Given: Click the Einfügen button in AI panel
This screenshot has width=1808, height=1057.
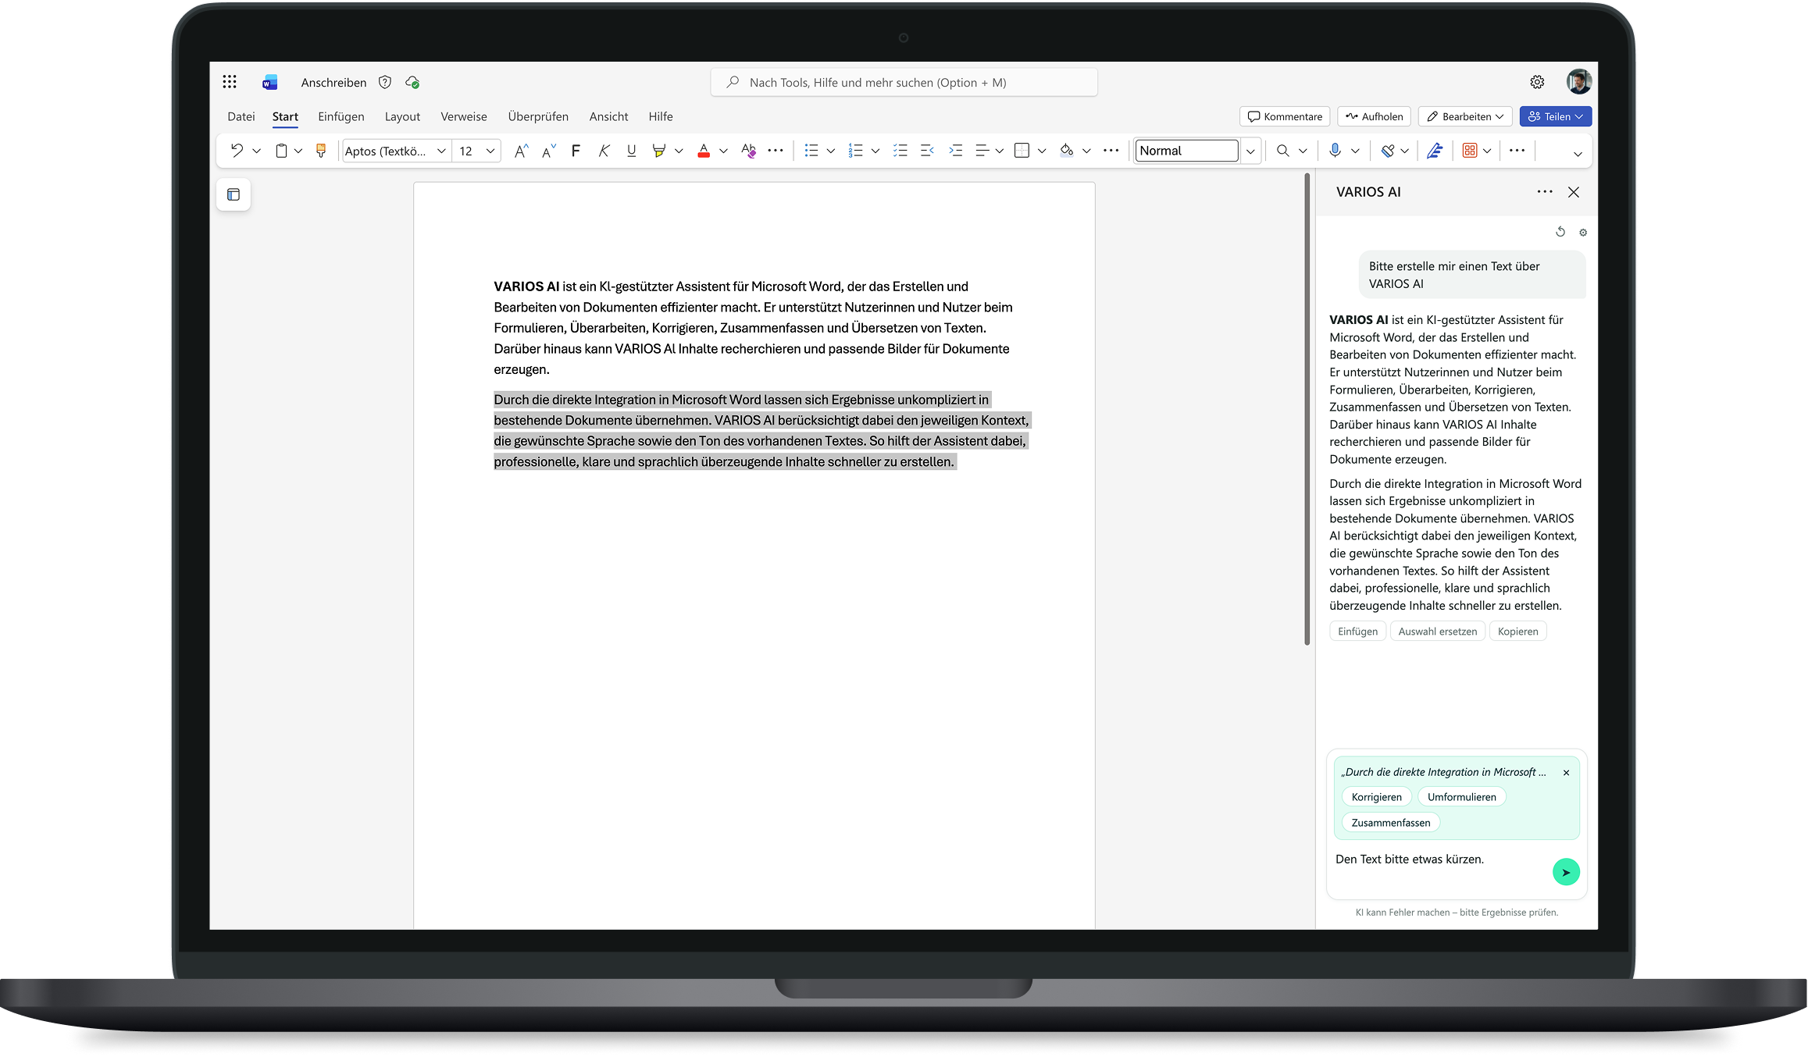Looking at the screenshot, I should [x=1357, y=632].
